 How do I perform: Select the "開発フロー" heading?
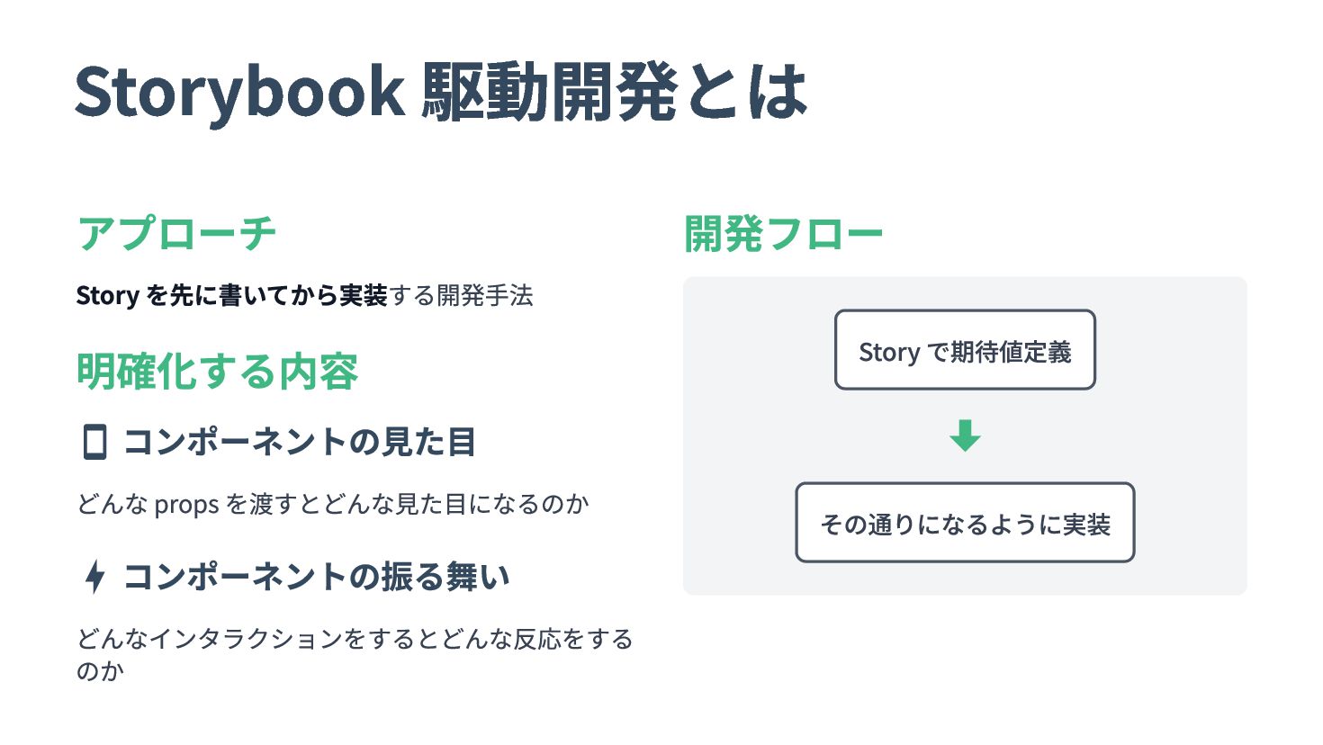point(783,234)
